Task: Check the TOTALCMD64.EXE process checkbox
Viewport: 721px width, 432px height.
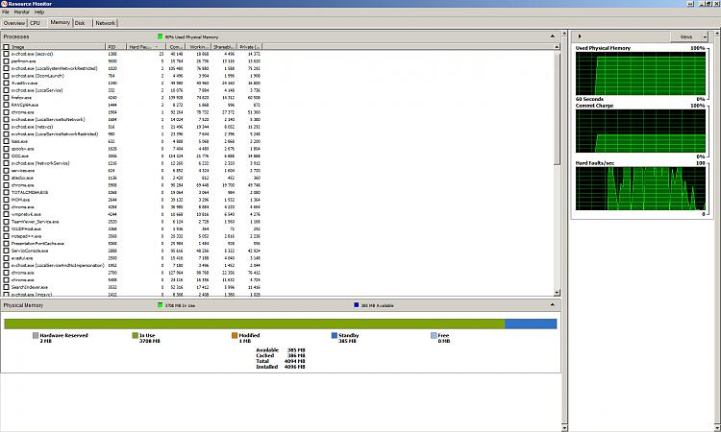Action: coord(6,192)
